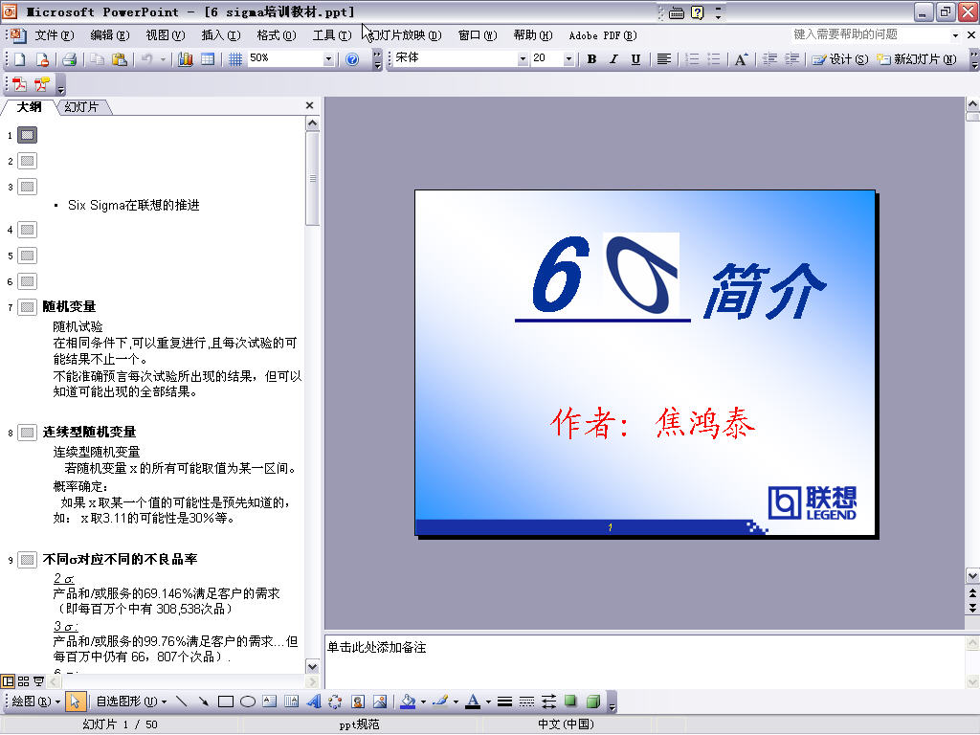Toggle left text alignment
The height and width of the screenshot is (735, 980).
click(x=664, y=59)
